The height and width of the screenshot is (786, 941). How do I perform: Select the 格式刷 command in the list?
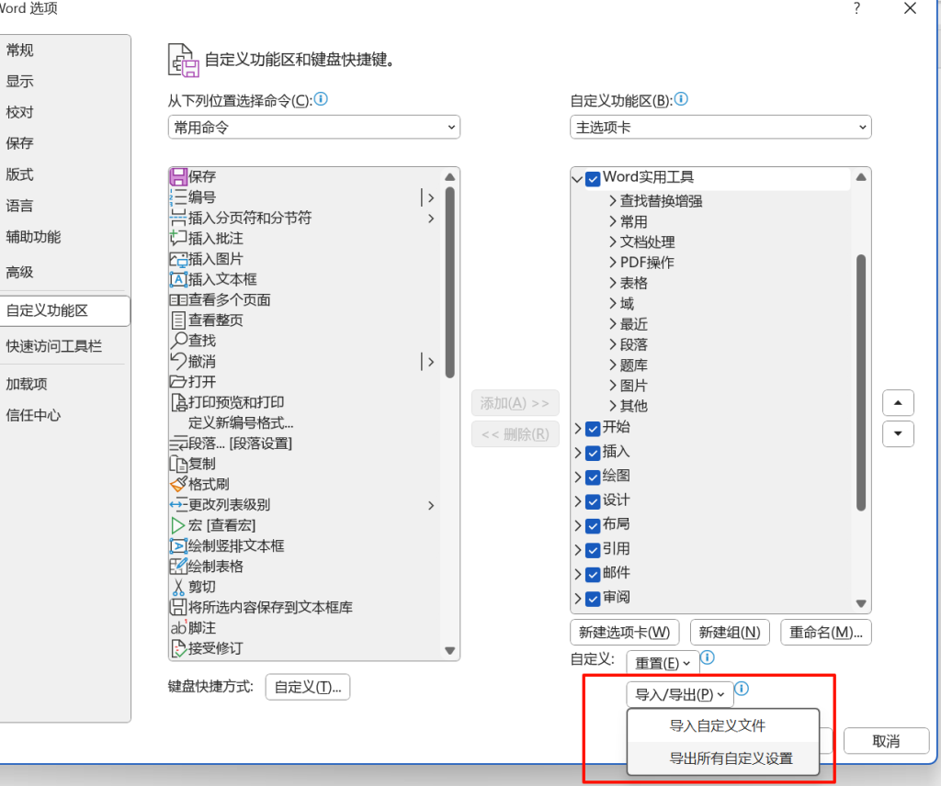click(x=193, y=484)
